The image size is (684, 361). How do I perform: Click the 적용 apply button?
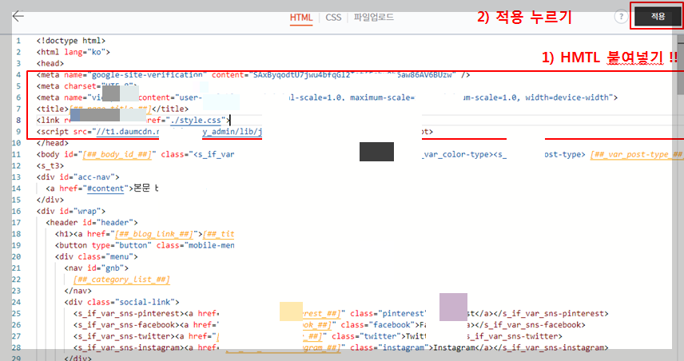click(658, 17)
